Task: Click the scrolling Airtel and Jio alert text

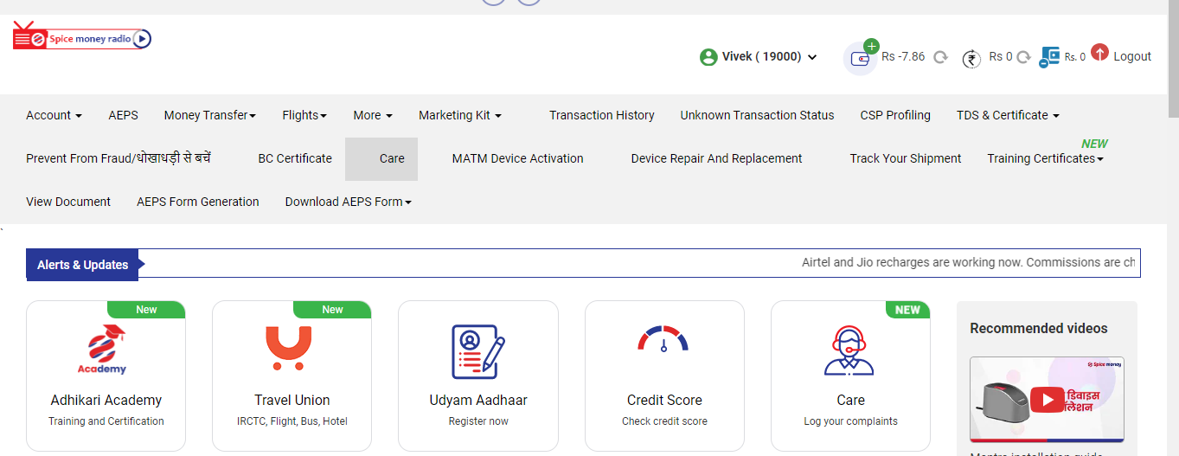Action: click(x=968, y=262)
